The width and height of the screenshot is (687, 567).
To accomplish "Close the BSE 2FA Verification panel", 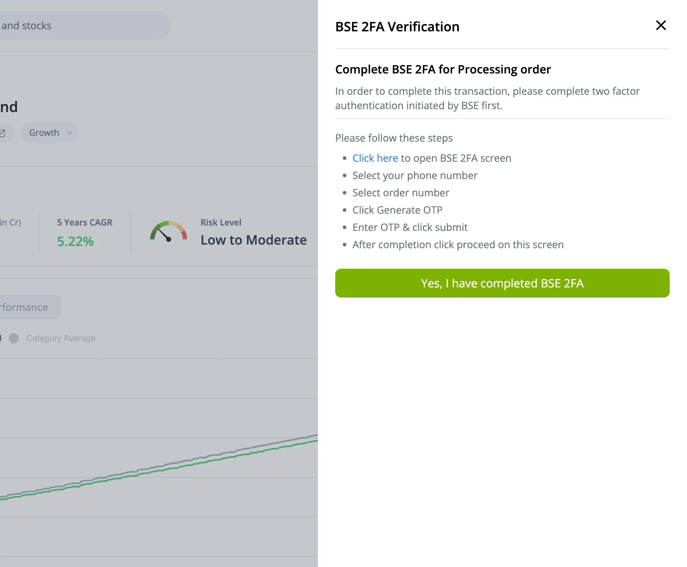I will click(661, 25).
